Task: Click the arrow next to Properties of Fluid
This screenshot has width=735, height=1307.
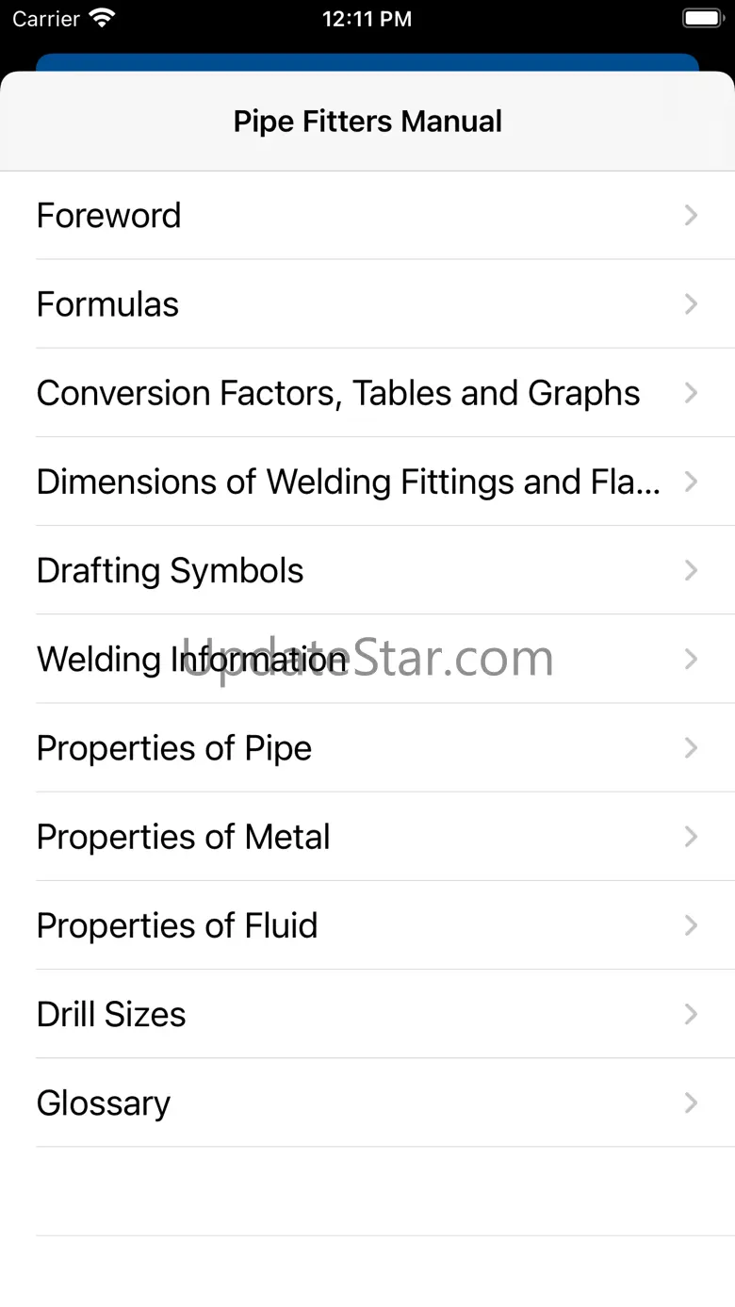Action: [691, 925]
